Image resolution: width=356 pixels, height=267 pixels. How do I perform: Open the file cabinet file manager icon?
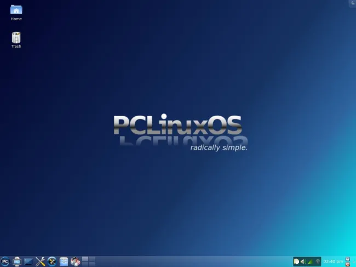[x=64, y=262]
